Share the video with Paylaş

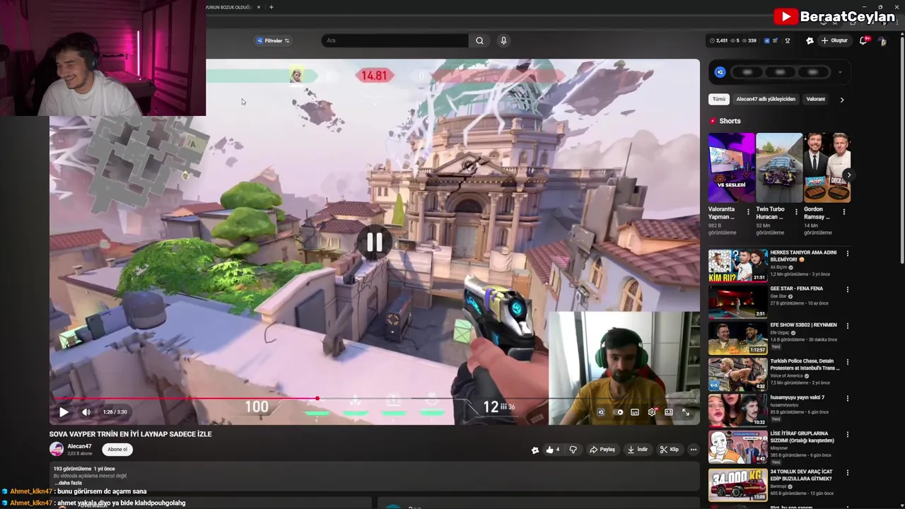click(x=602, y=450)
